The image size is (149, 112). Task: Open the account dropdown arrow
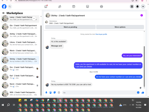(143, 7)
